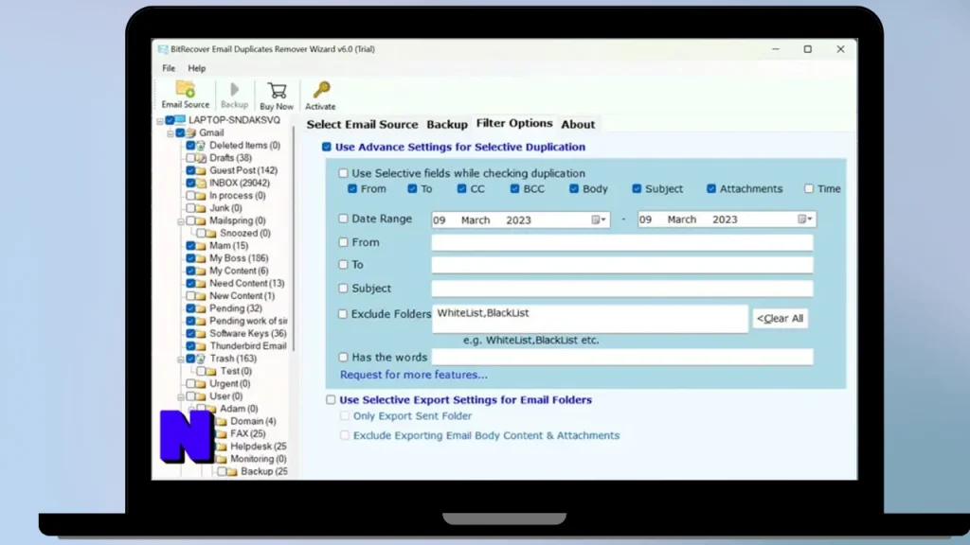Screen dimensions: 970x545
Task: Click the New Content folder icon
Action: coord(201,296)
